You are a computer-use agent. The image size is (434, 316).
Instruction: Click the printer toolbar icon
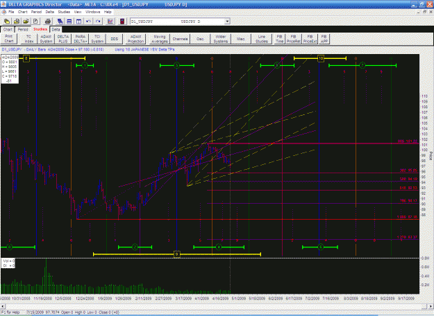48,21
